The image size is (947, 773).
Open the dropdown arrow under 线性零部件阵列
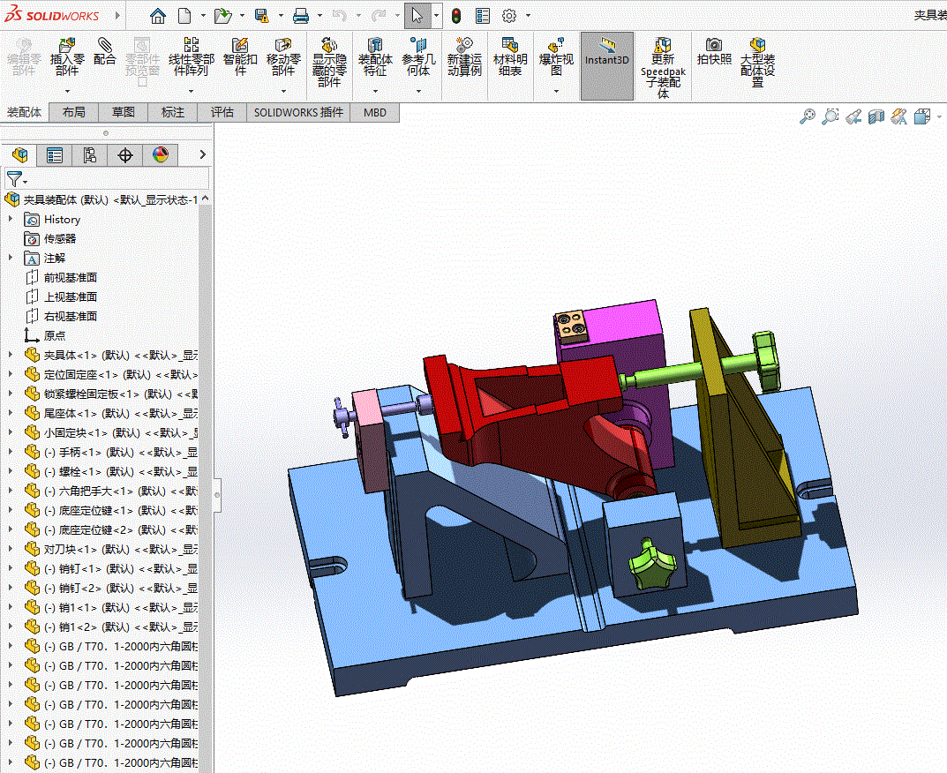pyautogui.click(x=192, y=91)
